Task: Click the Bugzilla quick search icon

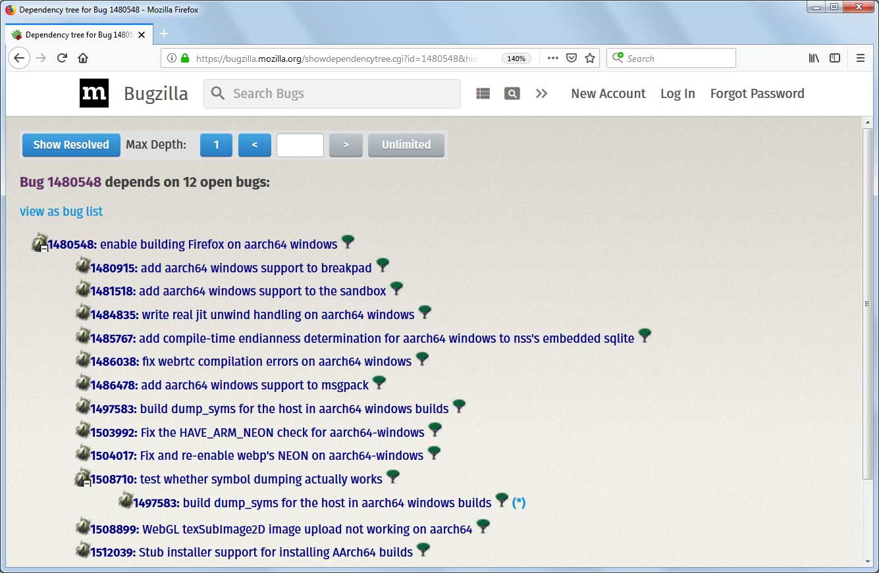Action: (x=512, y=93)
